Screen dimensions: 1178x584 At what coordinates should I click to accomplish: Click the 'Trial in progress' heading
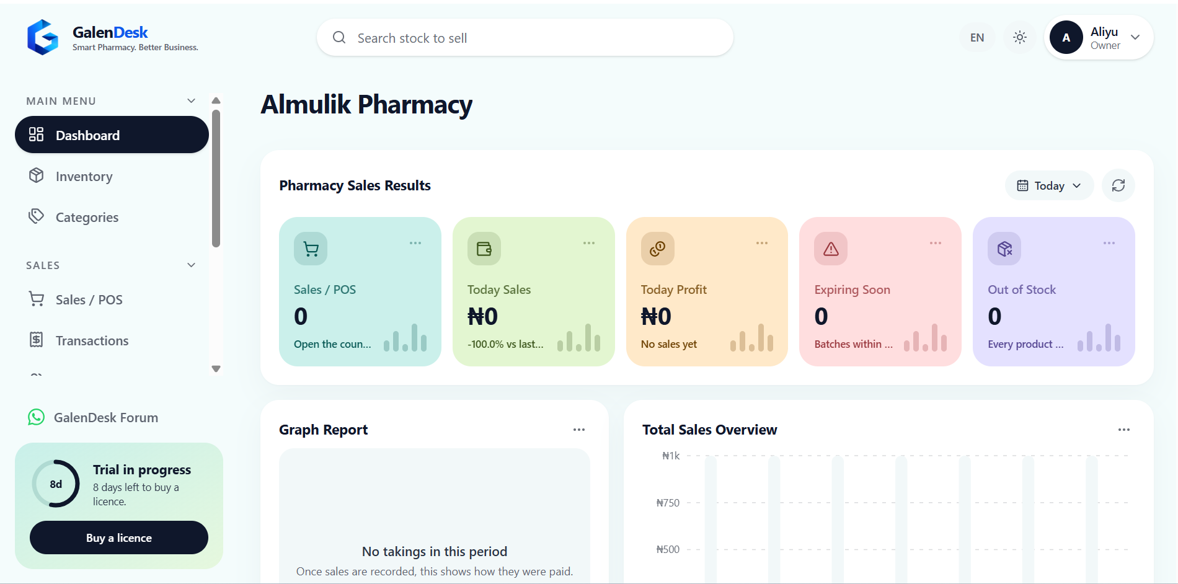(142, 470)
